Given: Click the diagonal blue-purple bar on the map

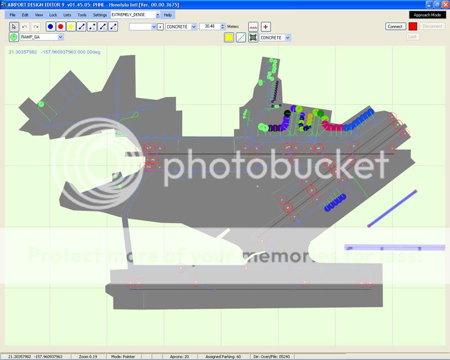Looking at the screenshot, I should pyautogui.click(x=392, y=209).
